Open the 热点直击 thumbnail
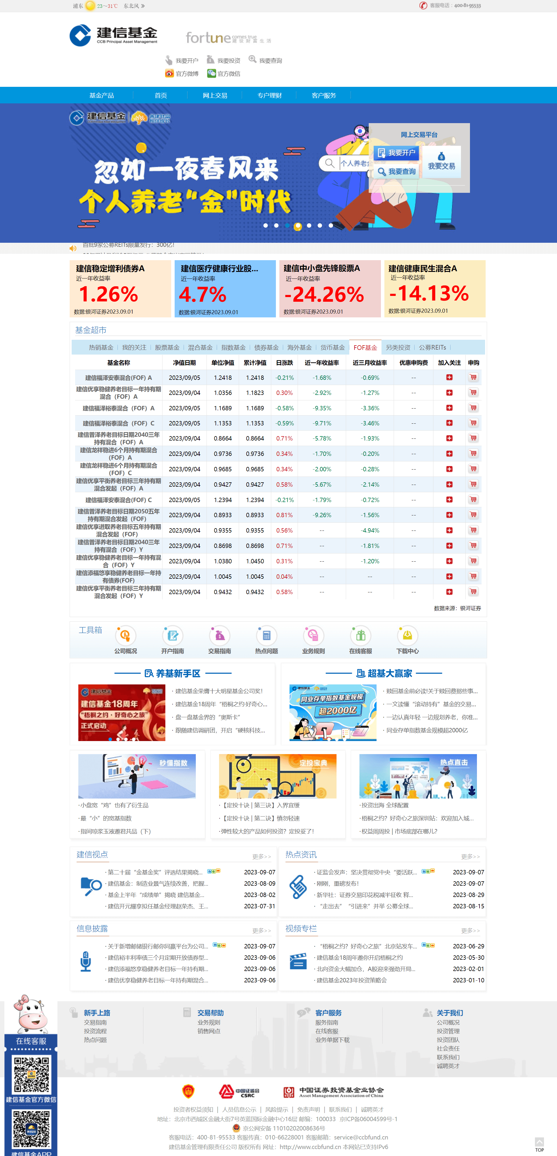The image size is (557, 1156). pos(418,776)
